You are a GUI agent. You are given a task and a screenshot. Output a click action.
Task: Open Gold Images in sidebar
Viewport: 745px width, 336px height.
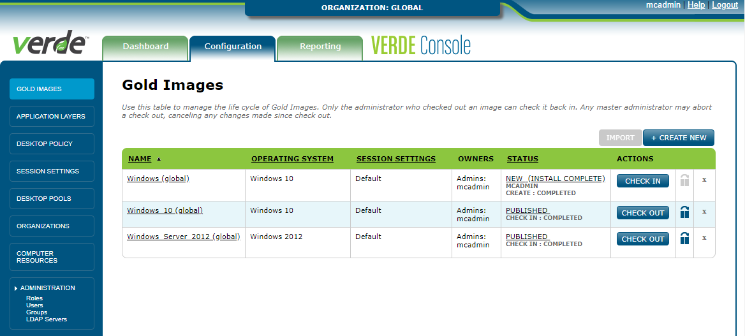[x=52, y=89]
